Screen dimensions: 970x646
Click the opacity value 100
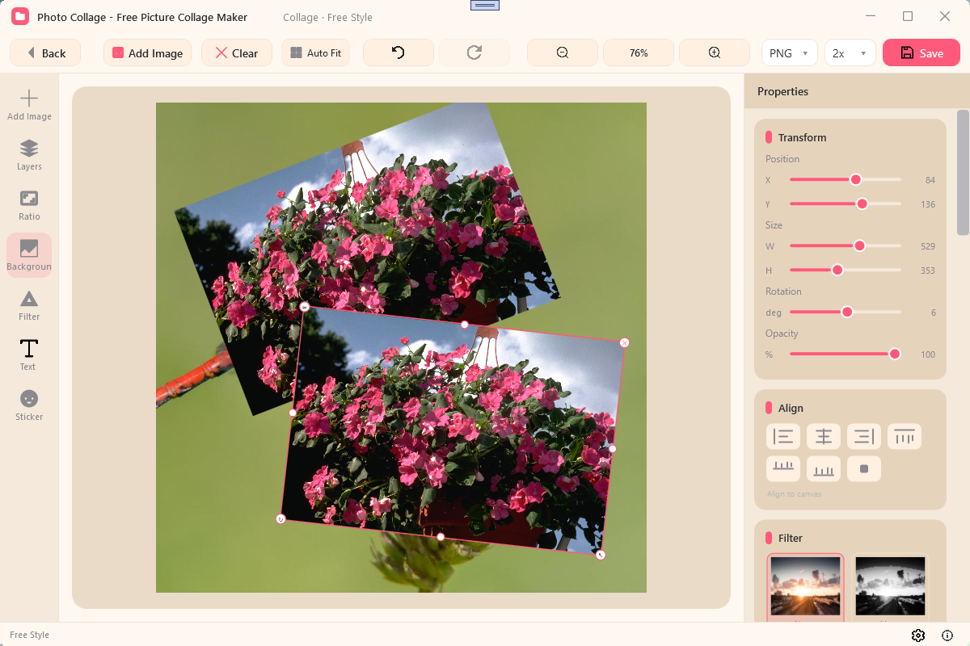928,354
